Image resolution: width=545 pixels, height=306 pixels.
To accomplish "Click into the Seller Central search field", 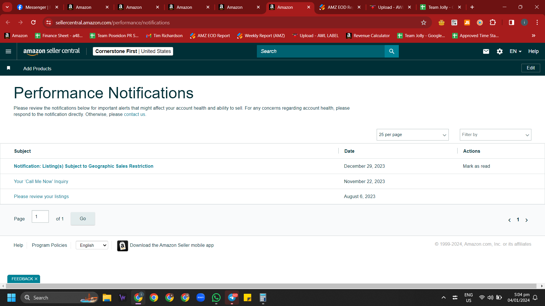I will [321, 51].
